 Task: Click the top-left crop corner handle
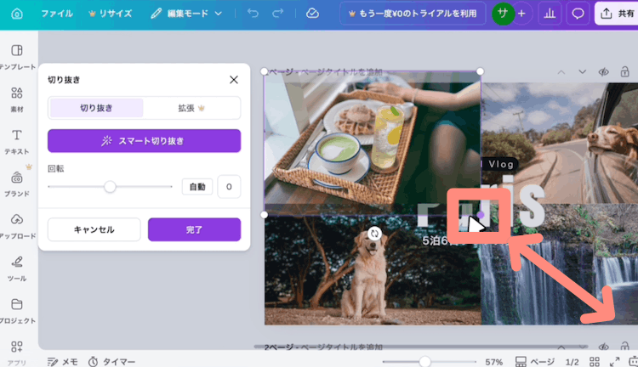(x=264, y=71)
